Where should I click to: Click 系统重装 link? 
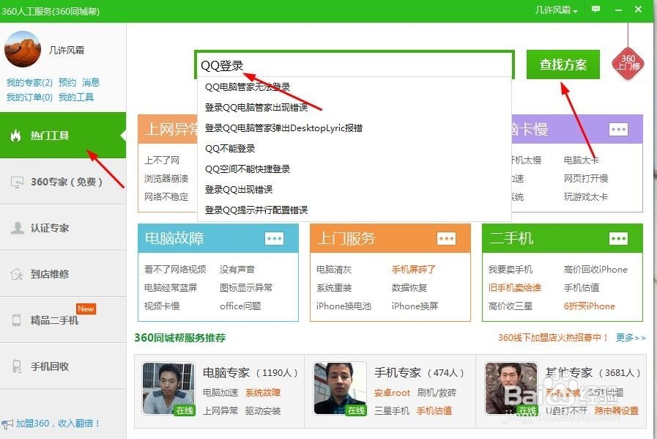coord(334,287)
